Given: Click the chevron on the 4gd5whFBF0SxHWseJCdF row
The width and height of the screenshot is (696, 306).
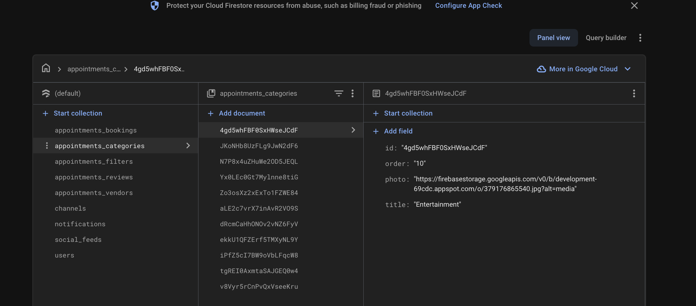Looking at the screenshot, I should click(353, 130).
